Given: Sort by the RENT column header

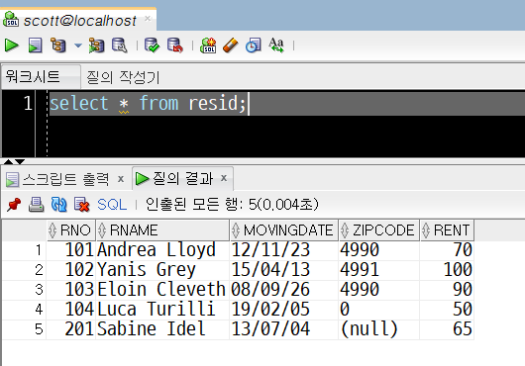Looking at the screenshot, I should (447, 230).
